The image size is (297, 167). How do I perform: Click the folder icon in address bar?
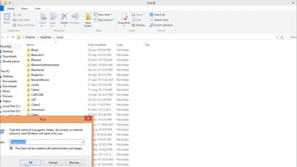(x=19, y=37)
